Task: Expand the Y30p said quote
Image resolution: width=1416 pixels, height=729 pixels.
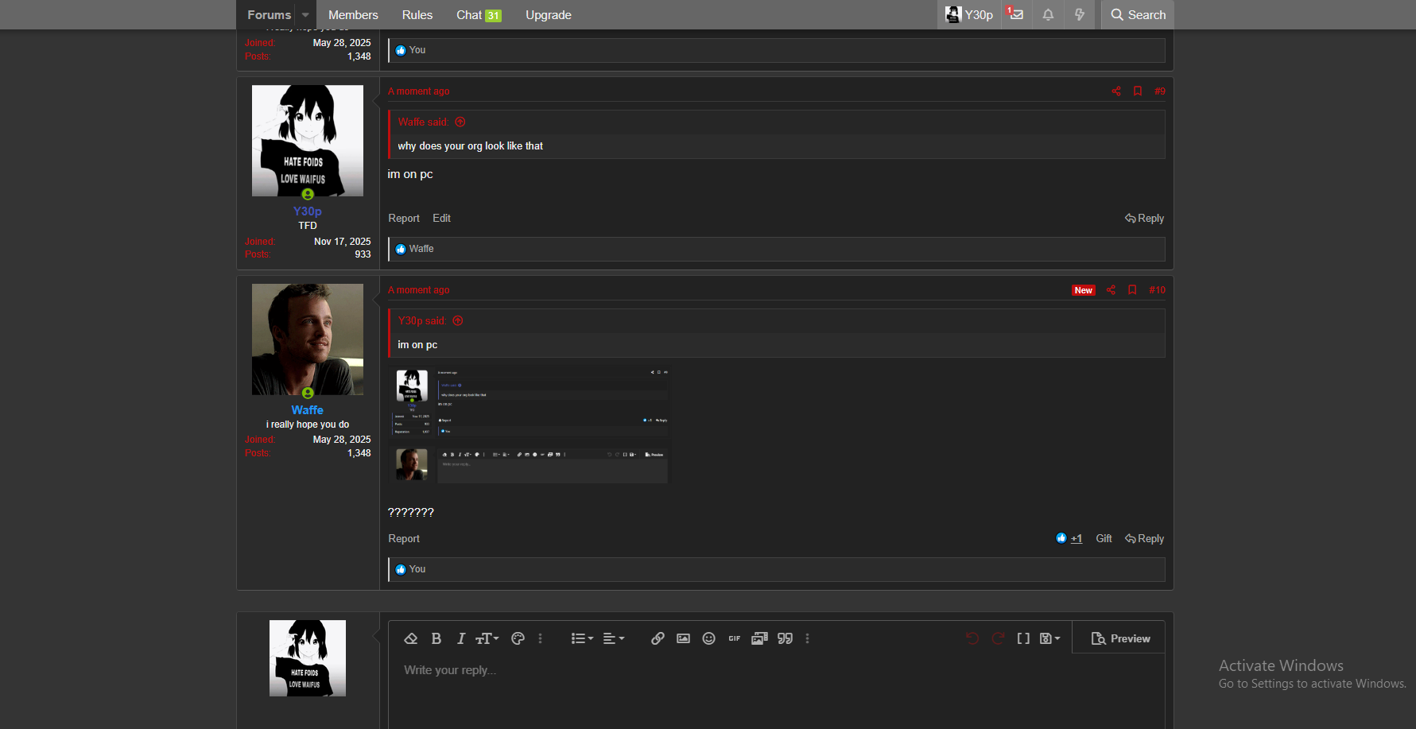Action: click(x=458, y=320)
